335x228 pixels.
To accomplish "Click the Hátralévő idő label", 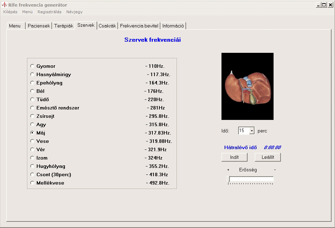I will click(x=240, y=147).
